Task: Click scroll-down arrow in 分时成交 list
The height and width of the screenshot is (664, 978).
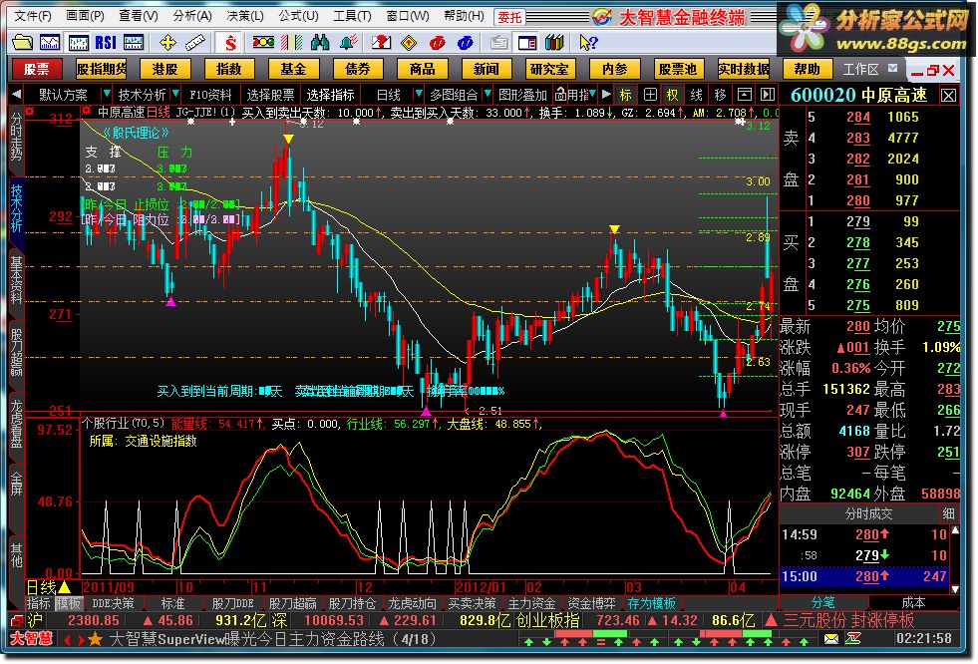Action: click(x=955, y=588)
